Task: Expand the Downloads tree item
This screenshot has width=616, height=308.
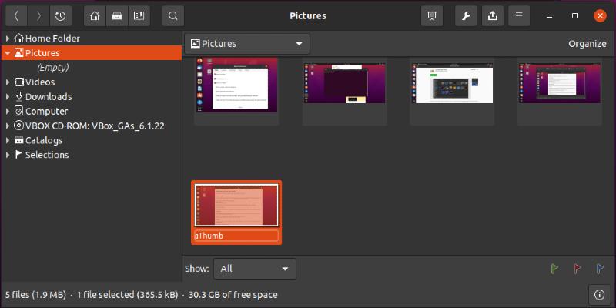Action: tap(8, 97)
